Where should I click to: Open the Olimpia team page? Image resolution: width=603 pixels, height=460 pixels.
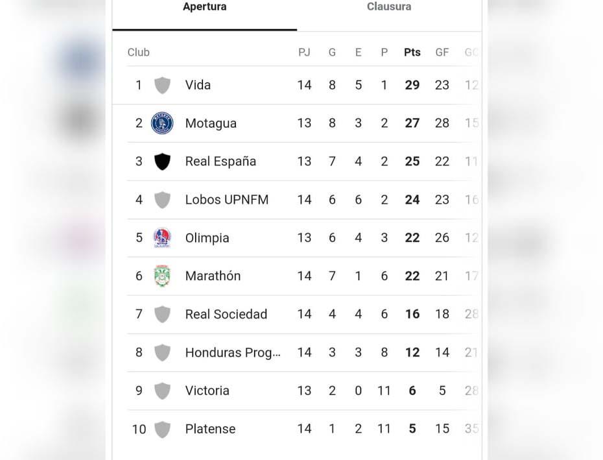207,237
